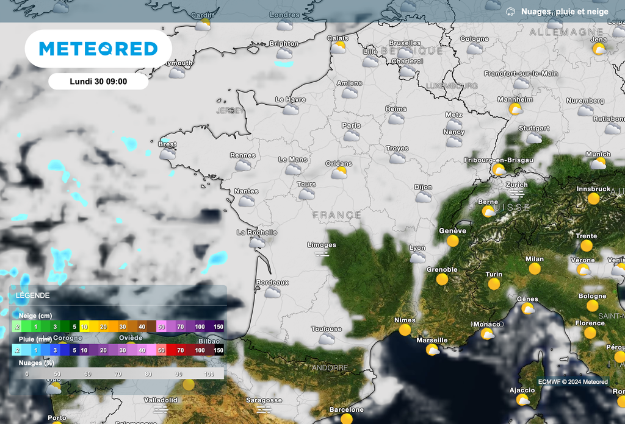Viewport: 625px width, 424px height.
Task: Select the sunny icon at Genève
Action: click(452, 240)
